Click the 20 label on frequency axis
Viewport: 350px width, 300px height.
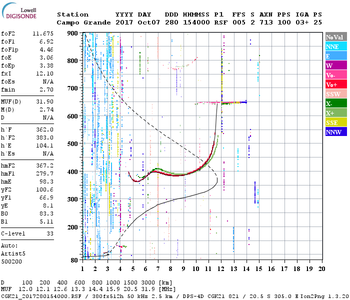pyautogui.click(x=322, y=268)
